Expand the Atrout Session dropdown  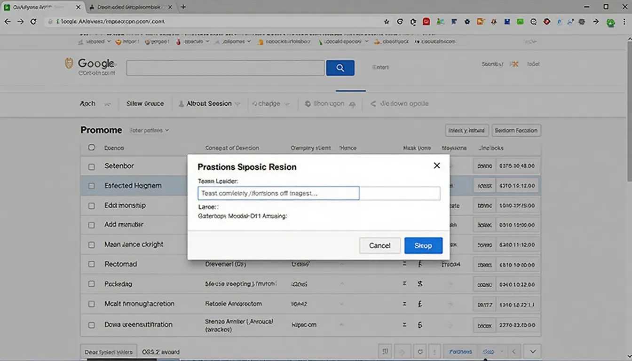209,104
